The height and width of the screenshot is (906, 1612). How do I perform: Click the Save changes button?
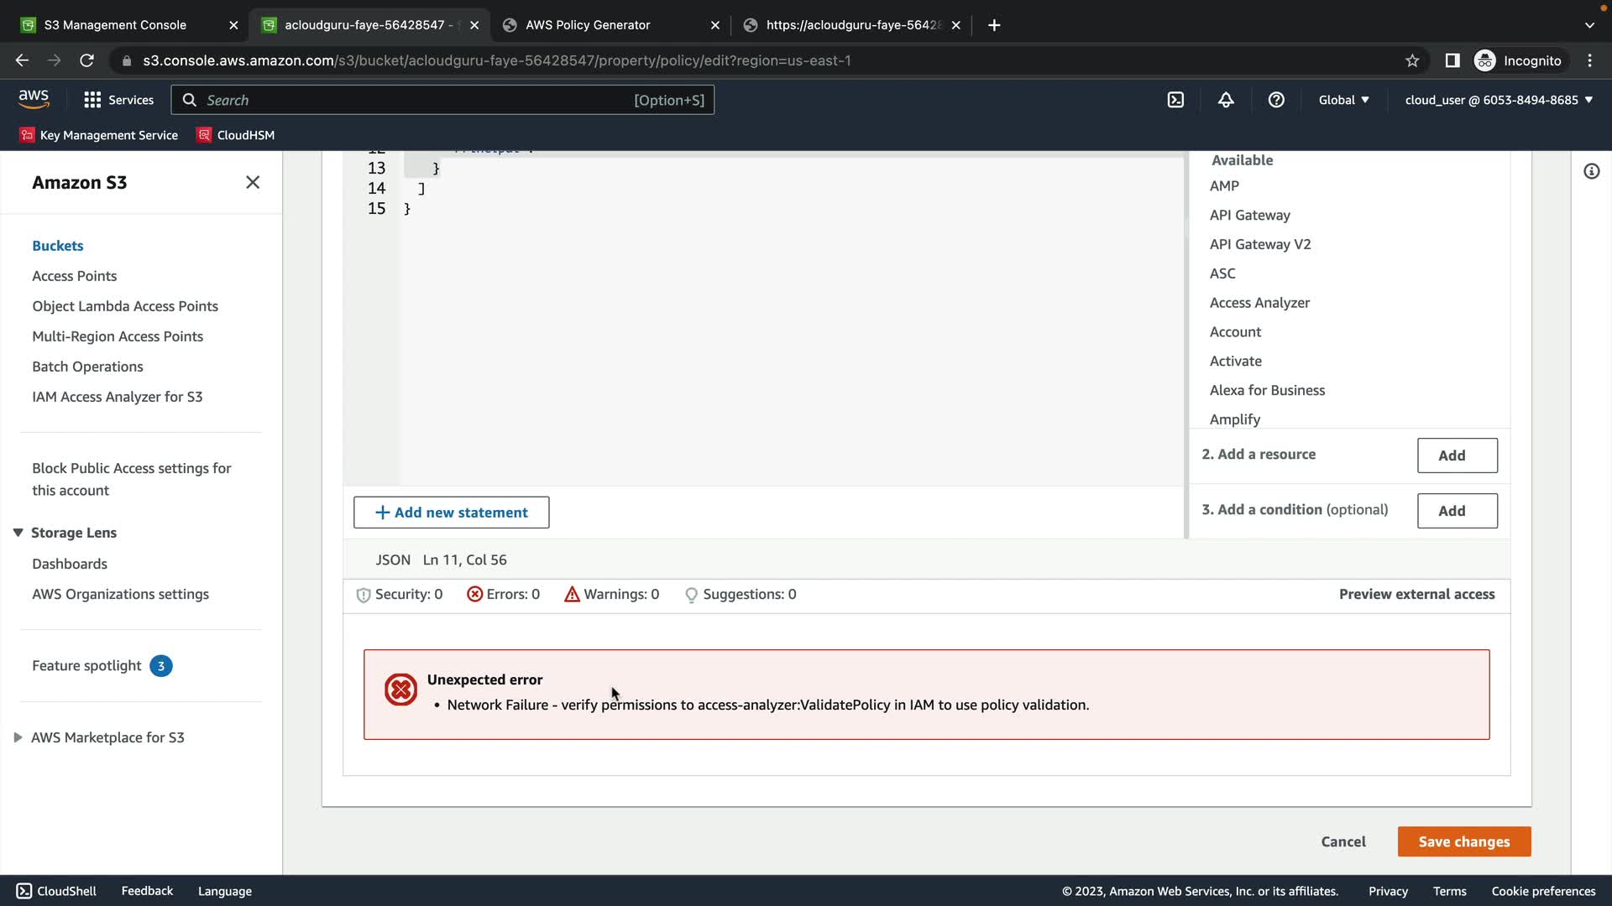tap(1463, 841)
